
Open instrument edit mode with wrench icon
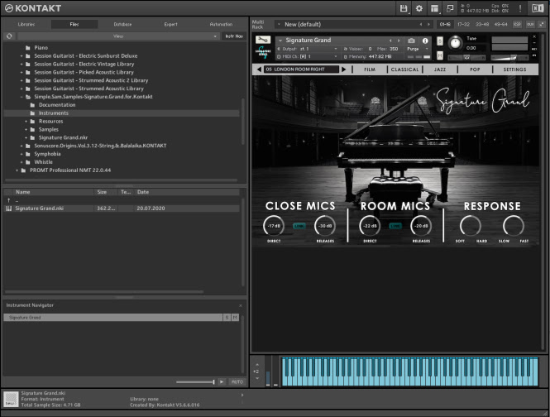(263, 40)
